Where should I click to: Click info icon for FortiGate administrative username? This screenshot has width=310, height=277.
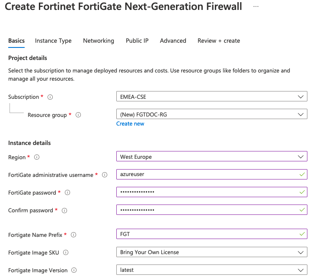click(104, 175)
